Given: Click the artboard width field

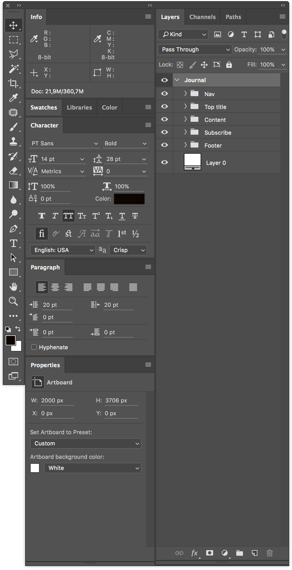Looking at the screenshot, I should tap(57, 401).
